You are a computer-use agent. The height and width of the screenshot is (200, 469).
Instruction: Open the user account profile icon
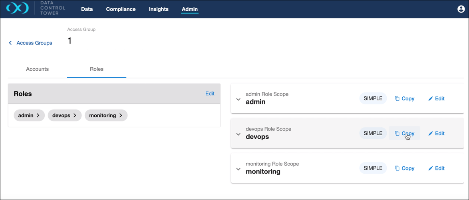click(461, 9)
